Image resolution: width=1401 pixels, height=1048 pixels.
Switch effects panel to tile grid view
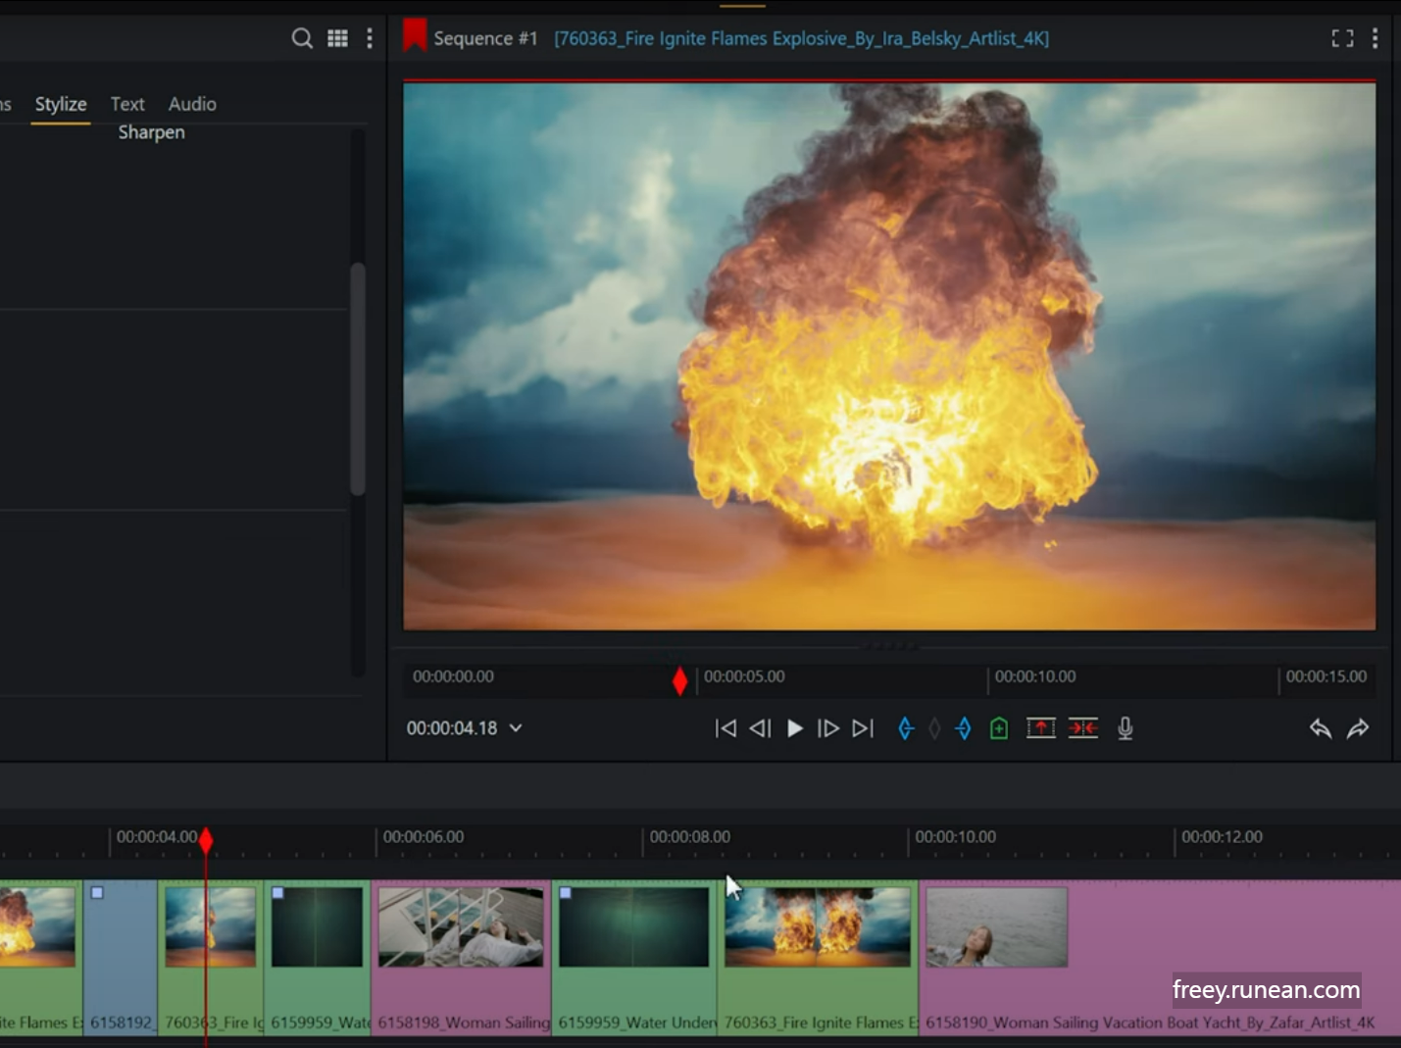(337, 38)
